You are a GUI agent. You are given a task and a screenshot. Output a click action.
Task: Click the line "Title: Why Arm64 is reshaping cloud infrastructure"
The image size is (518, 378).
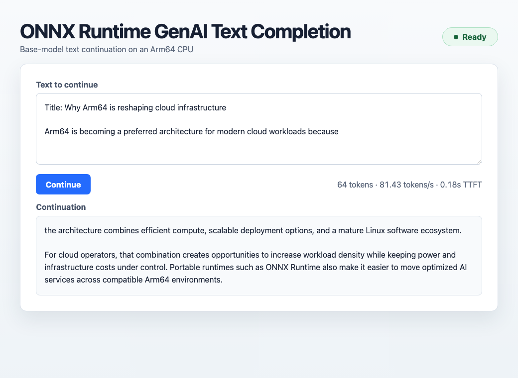click(135, 108)
